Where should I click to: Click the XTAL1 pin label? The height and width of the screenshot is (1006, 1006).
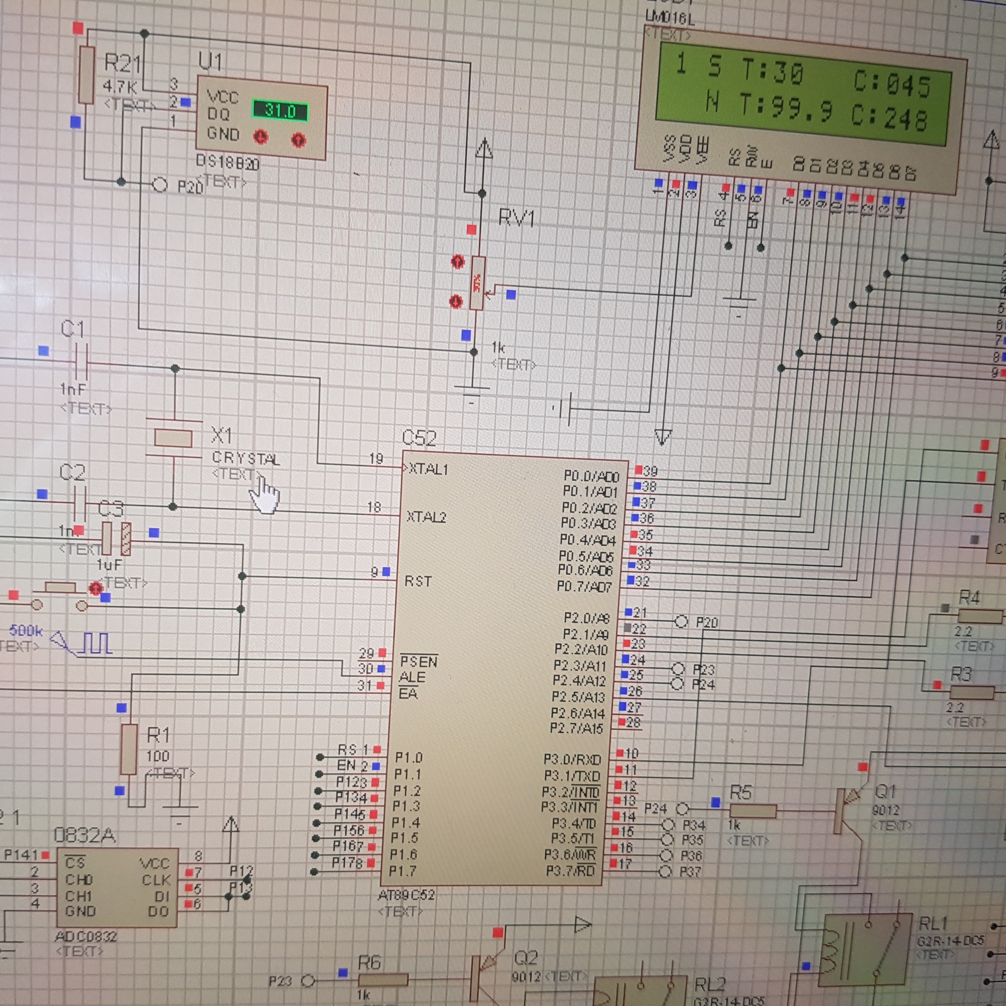[x=428, y=469]
